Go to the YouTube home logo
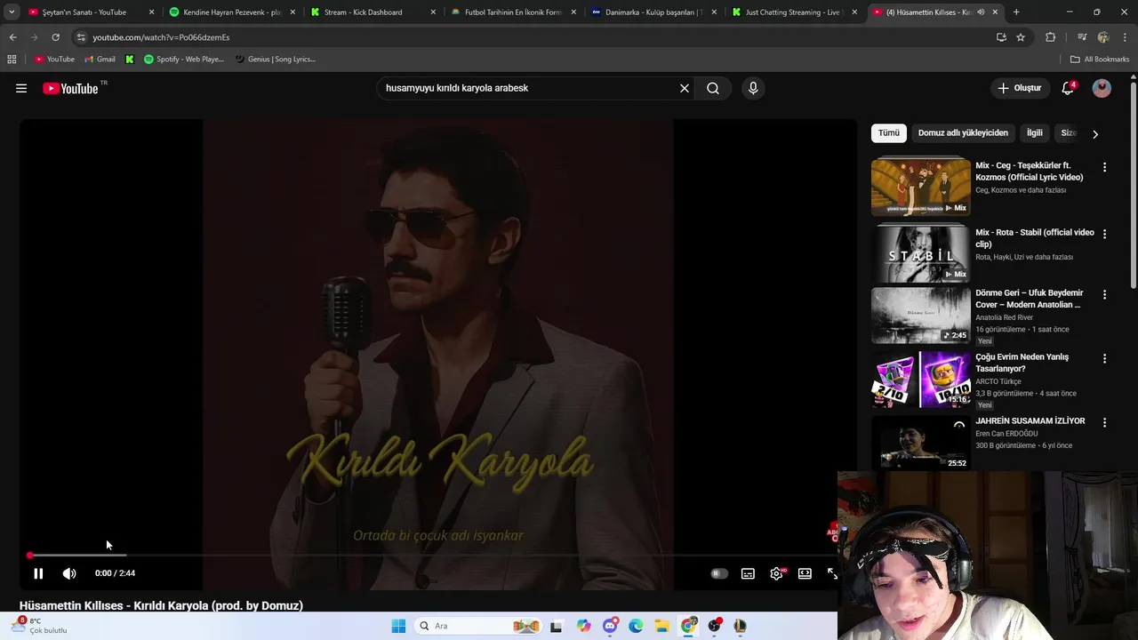The height and width of the screenshot is (640, 1138). pyautogui.click(x=70, y=88)
